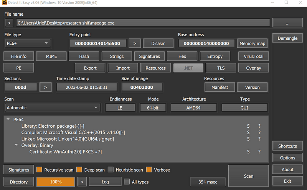Open the browse file ellipsis button
Viewport: 307px width, 190px height.
(x=287, y=23)
